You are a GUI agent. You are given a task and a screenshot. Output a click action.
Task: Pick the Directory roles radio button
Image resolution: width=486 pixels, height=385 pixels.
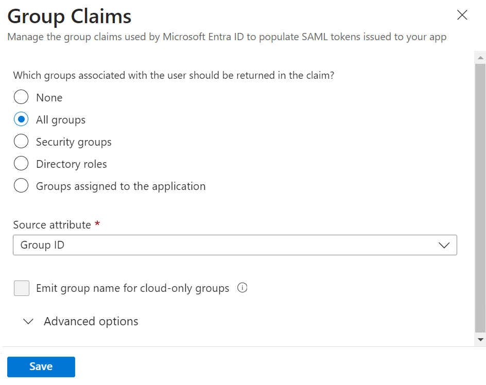point(21,164)
